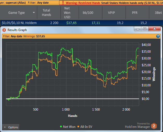The height and width of the screenshot is (132, 163).
Task: Click the $0,00 y-axis label
Action: pos(145,99)
